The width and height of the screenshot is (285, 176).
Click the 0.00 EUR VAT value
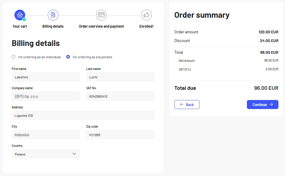coord(272,69)
